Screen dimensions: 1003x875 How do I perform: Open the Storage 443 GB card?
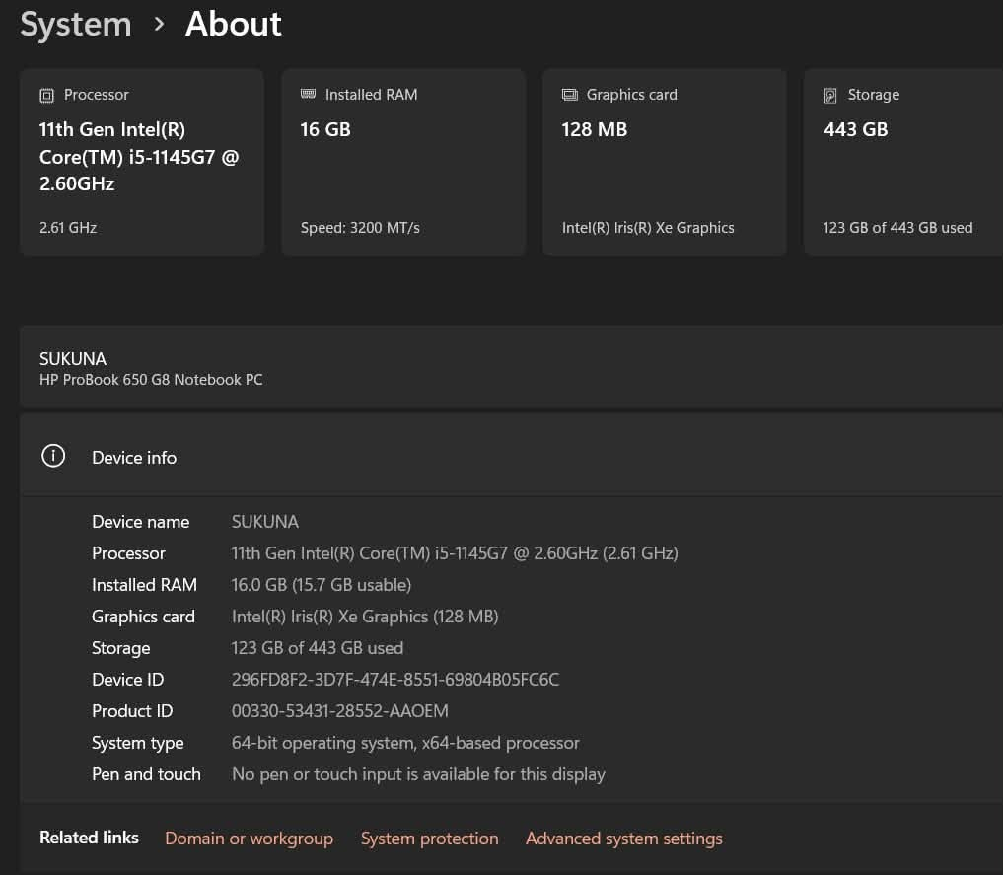tap(903, 163)
